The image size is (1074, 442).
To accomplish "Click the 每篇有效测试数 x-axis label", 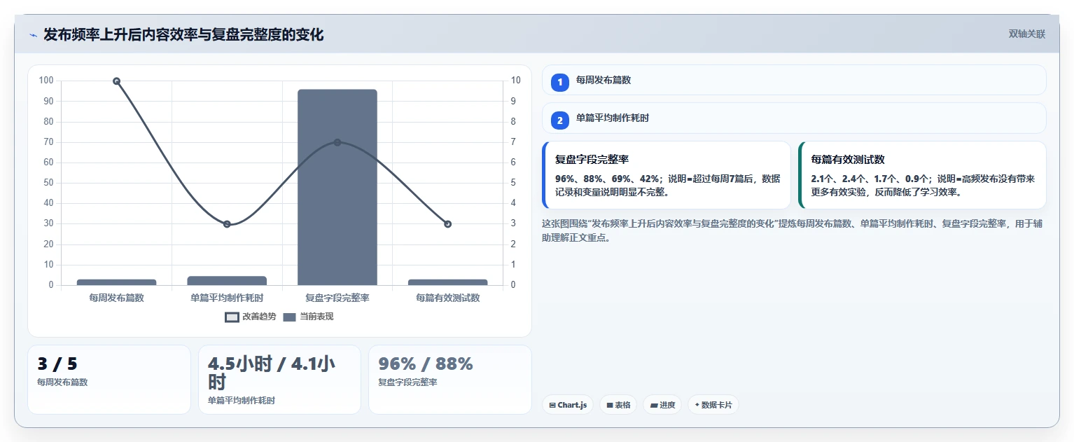I will (x=447, y=298).
